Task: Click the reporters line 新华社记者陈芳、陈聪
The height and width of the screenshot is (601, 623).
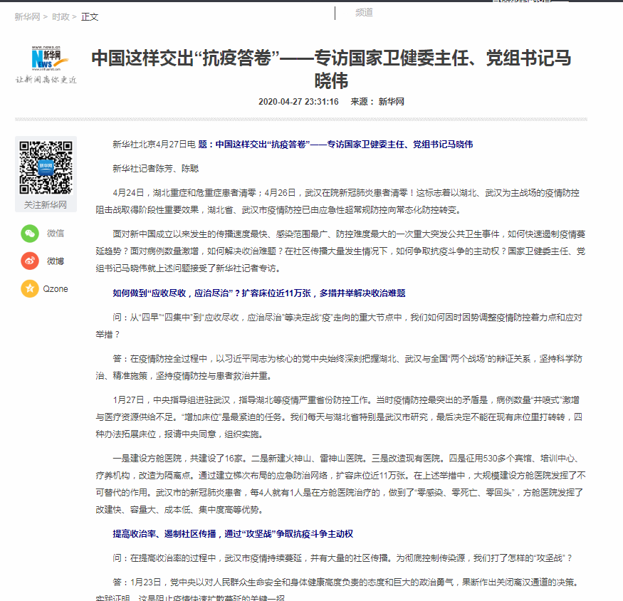Action: coord(155,169)
